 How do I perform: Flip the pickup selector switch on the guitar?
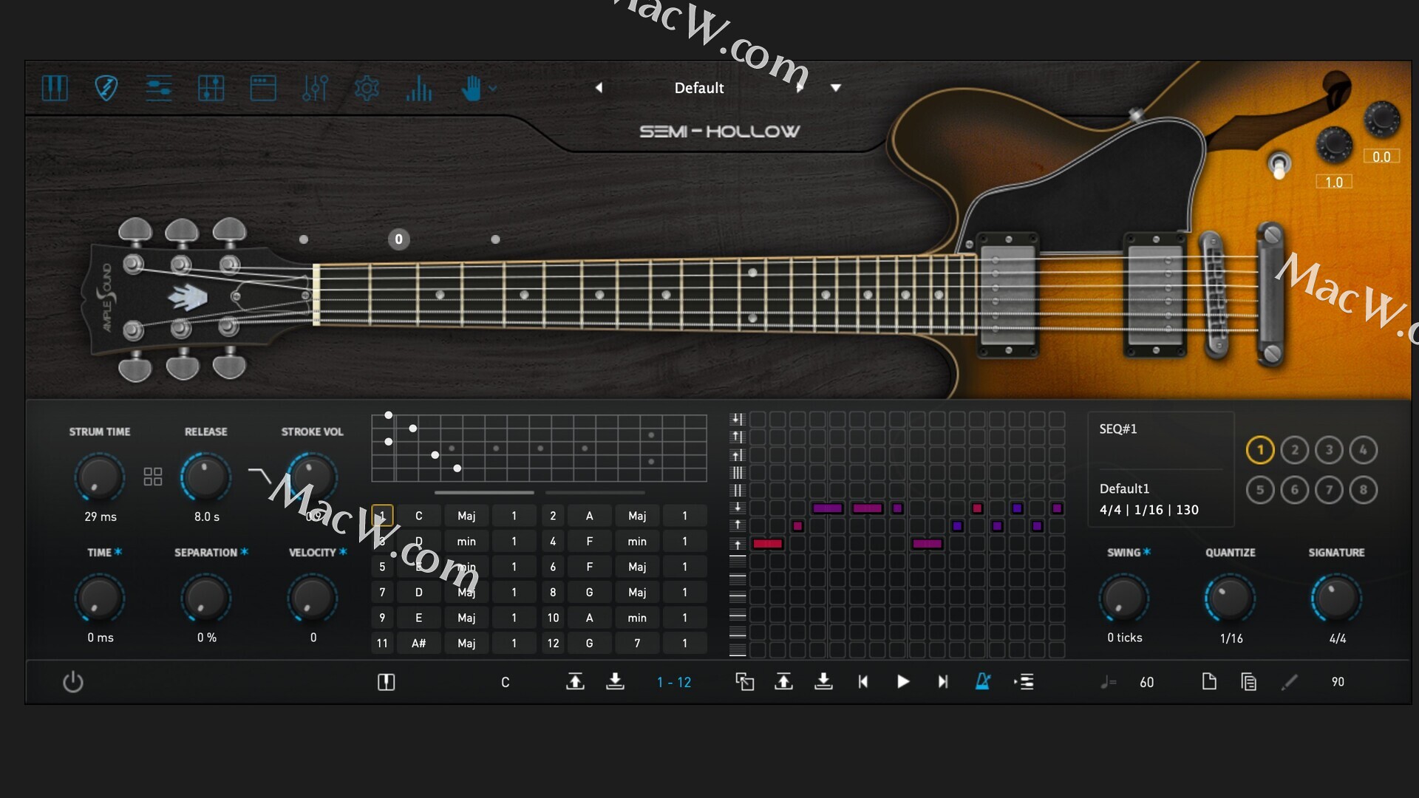[1279, 165]
